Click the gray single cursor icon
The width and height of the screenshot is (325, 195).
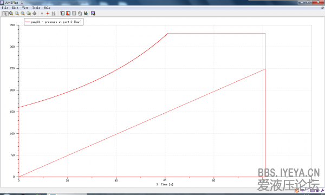click(x=42, y=14)
